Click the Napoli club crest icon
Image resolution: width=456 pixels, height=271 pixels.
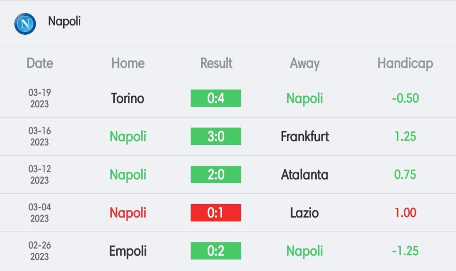[25, 24]
